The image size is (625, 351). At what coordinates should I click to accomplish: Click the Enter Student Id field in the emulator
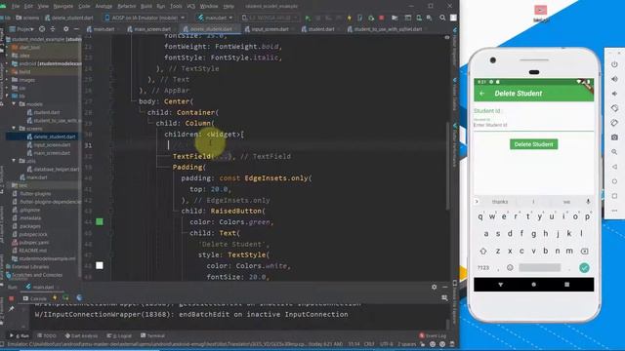[533, 125]
